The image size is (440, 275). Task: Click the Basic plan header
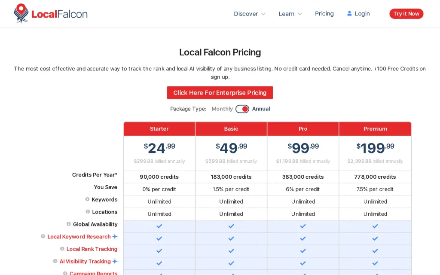pos(231,129)
